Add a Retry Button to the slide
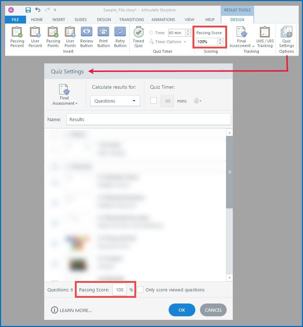The height and width of the screenshot is (327, 303). point(120,37)
